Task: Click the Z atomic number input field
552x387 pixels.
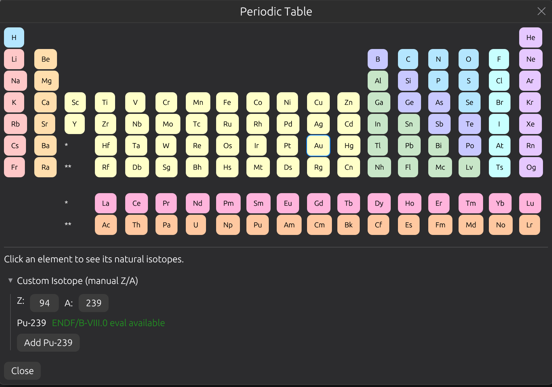Action: (x=44, y=303)
